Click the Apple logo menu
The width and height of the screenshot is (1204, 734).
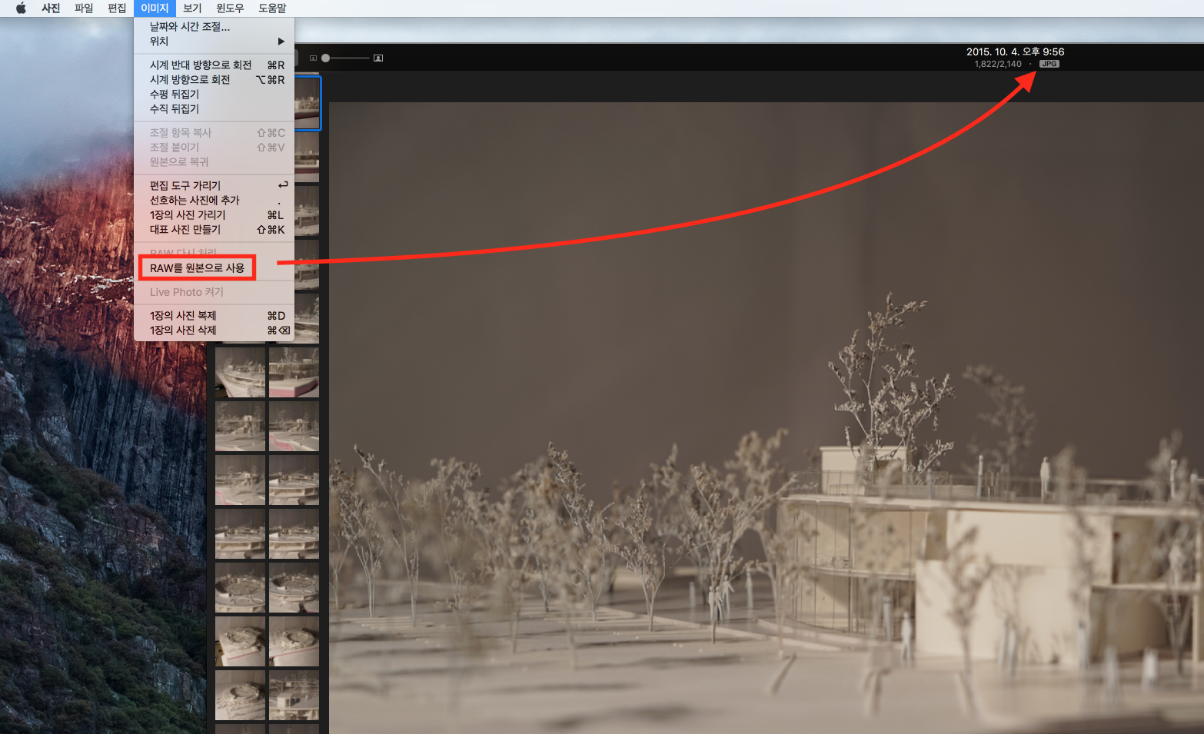[21, 8]
